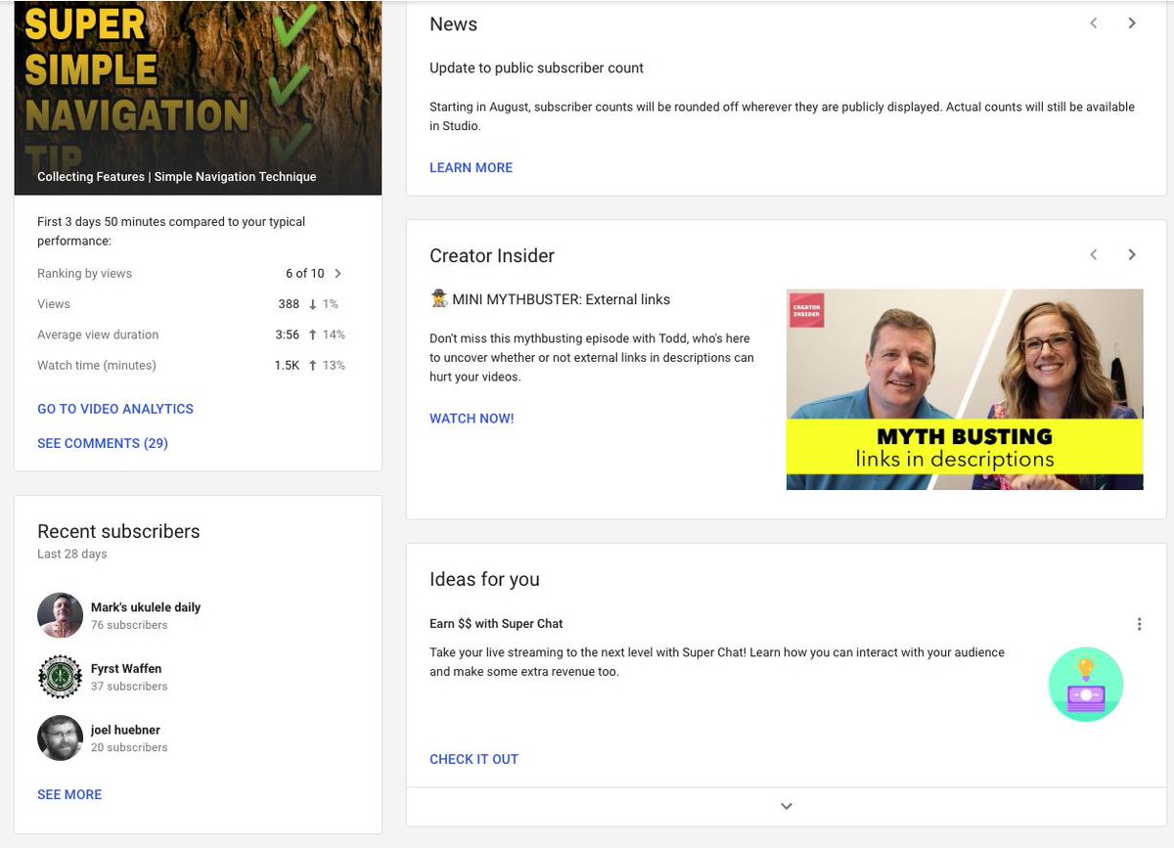Image resolution: width=1174 pixels, height=848 pixels.
Task: Click 'Last 28 days' subtitle
Action: (x=72, y=554)
